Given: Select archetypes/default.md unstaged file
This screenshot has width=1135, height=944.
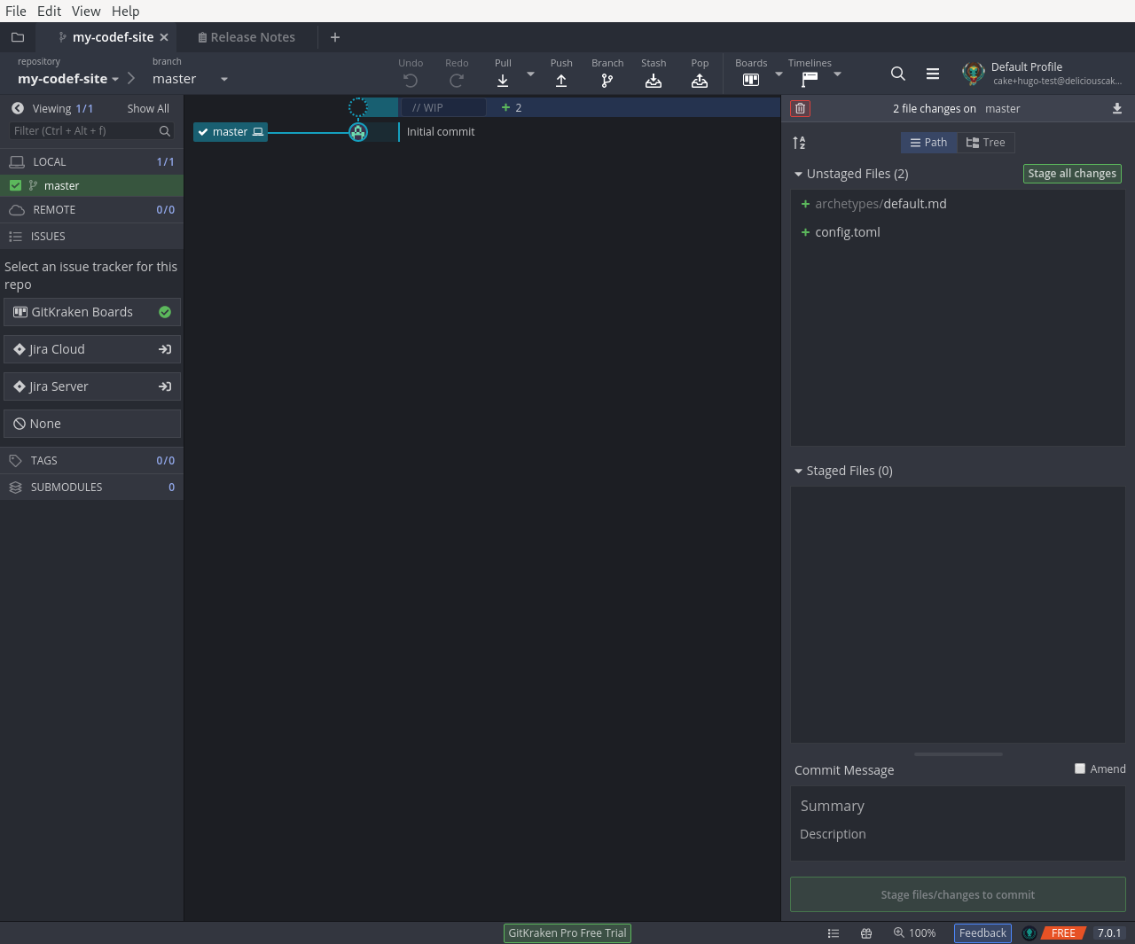Looking at the screenshot, I should pyautogui.click(x=958, y=204).
